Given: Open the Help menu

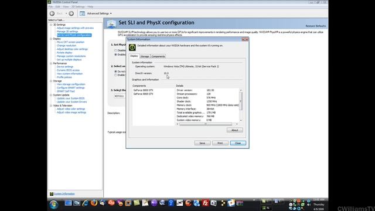Looking at the screenshot, I should tap(90, 6).
